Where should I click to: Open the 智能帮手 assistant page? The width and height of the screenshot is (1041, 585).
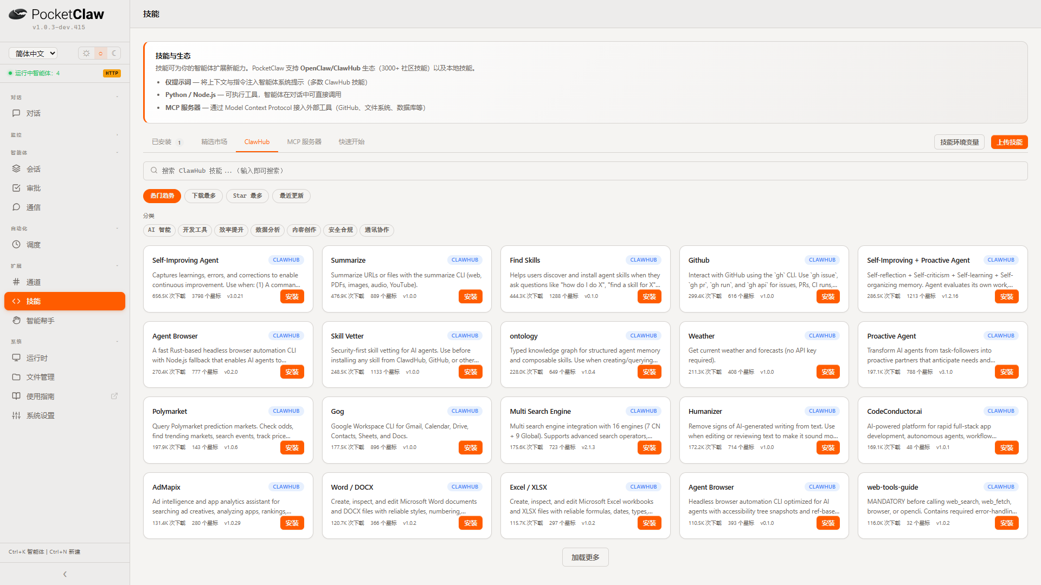tap(65, 321)
